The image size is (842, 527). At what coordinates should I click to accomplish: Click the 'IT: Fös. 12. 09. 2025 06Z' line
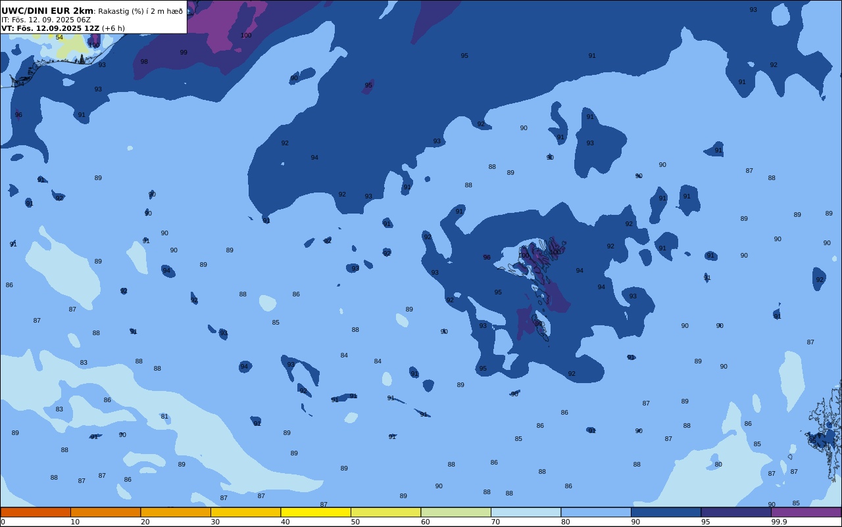click(46, 20)
